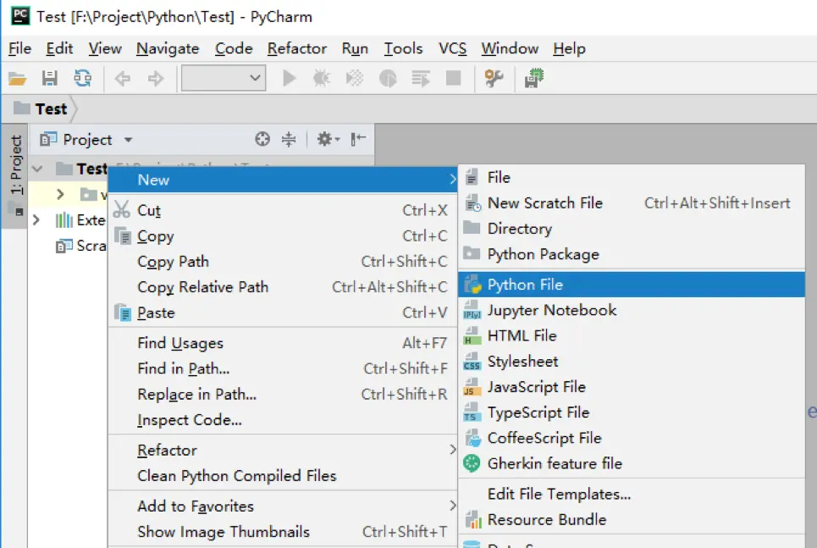This screenshot has width=817, height=548.
Task: Click the Profile toolbar icon
Action: (x=388, y=79)
